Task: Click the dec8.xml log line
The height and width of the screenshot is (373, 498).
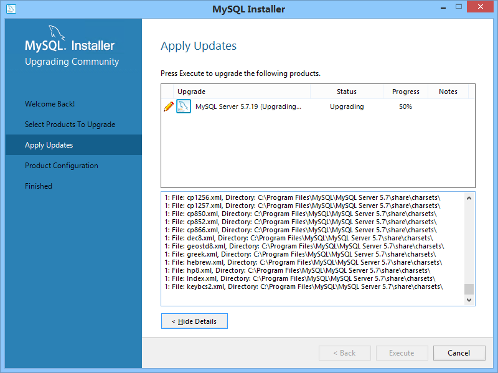Action: point(299,238)
